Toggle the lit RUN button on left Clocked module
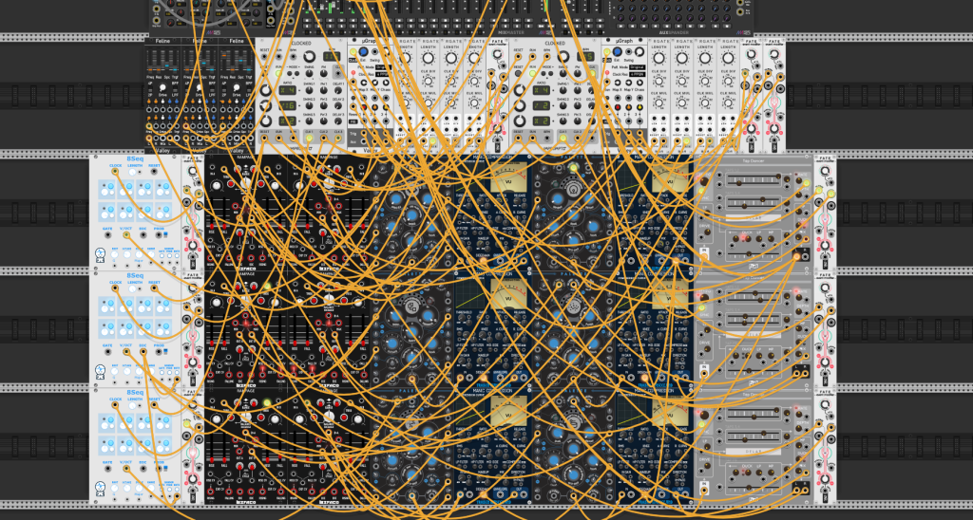973x520 pixels. pyautogui.click(x=280, y=73)
